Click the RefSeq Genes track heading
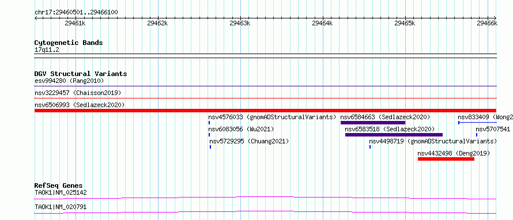This screenshot has height=220, width=513. point(59,185)
